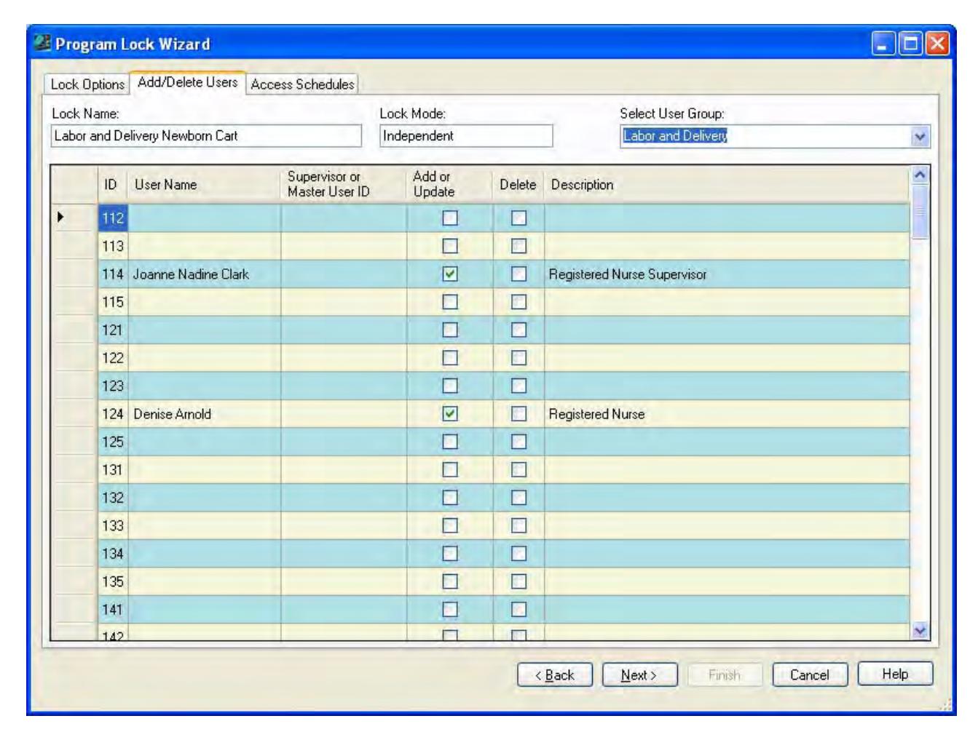Open the Access Schedules tab
The height and width of the screenshot is (740, 978).
pos(302,84)
